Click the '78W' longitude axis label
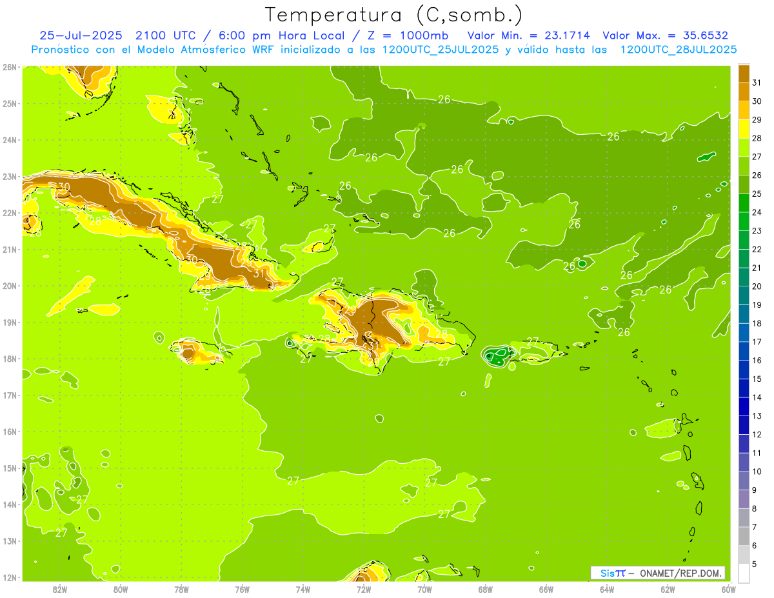 click(x=181, y=589)
